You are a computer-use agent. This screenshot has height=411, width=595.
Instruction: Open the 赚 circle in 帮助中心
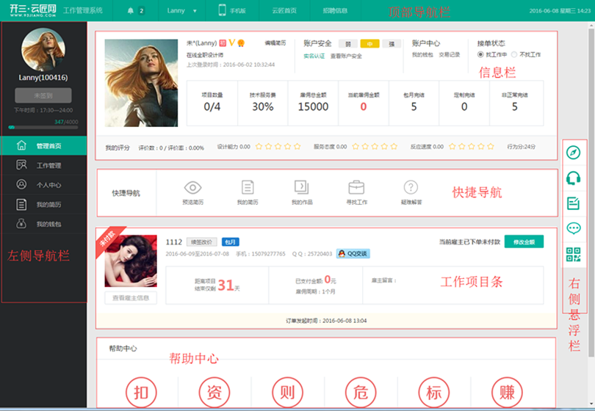click(508, 393)
